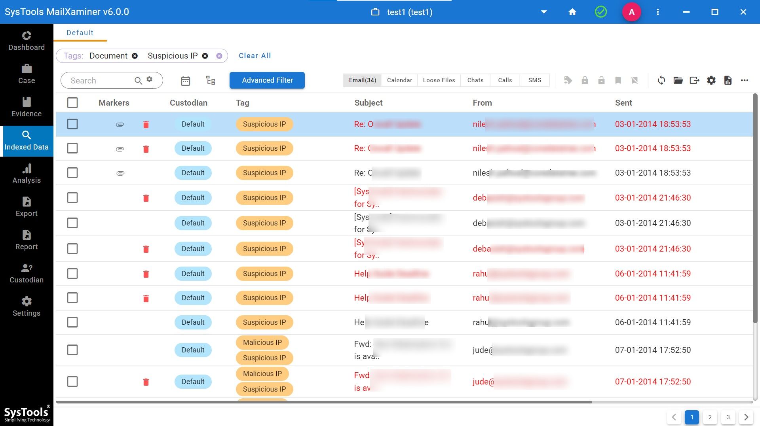This screenshot has height=426, width=760.
Task: Check the first 11:41:59 row checkbox
Action: pos(72,274)
